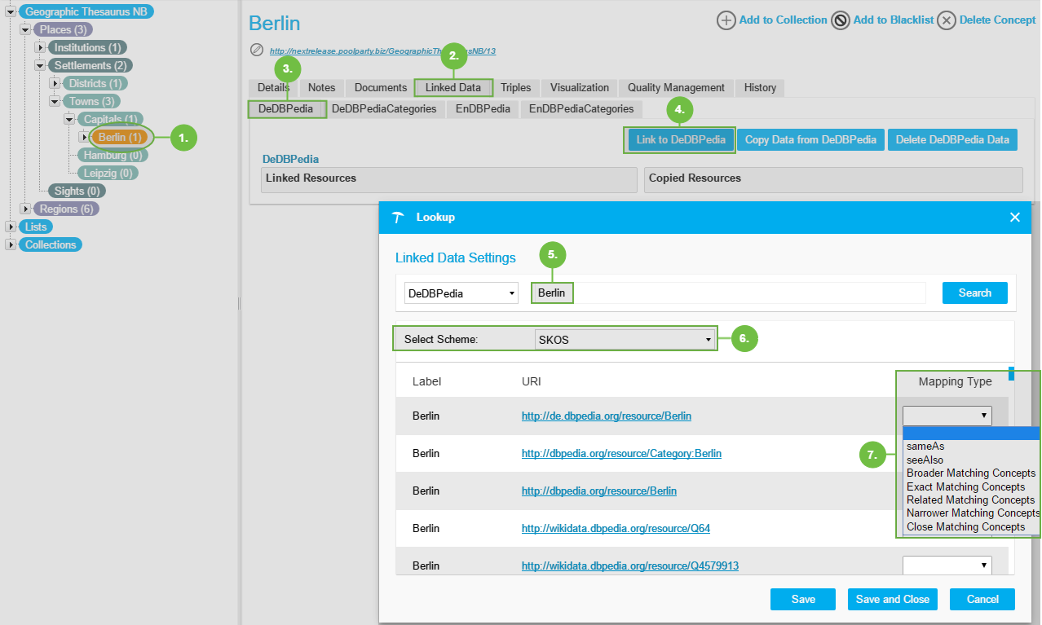Open the EnDBPedia sub-tab
This screenshot has height=625, width=1042.
[483, 109]
